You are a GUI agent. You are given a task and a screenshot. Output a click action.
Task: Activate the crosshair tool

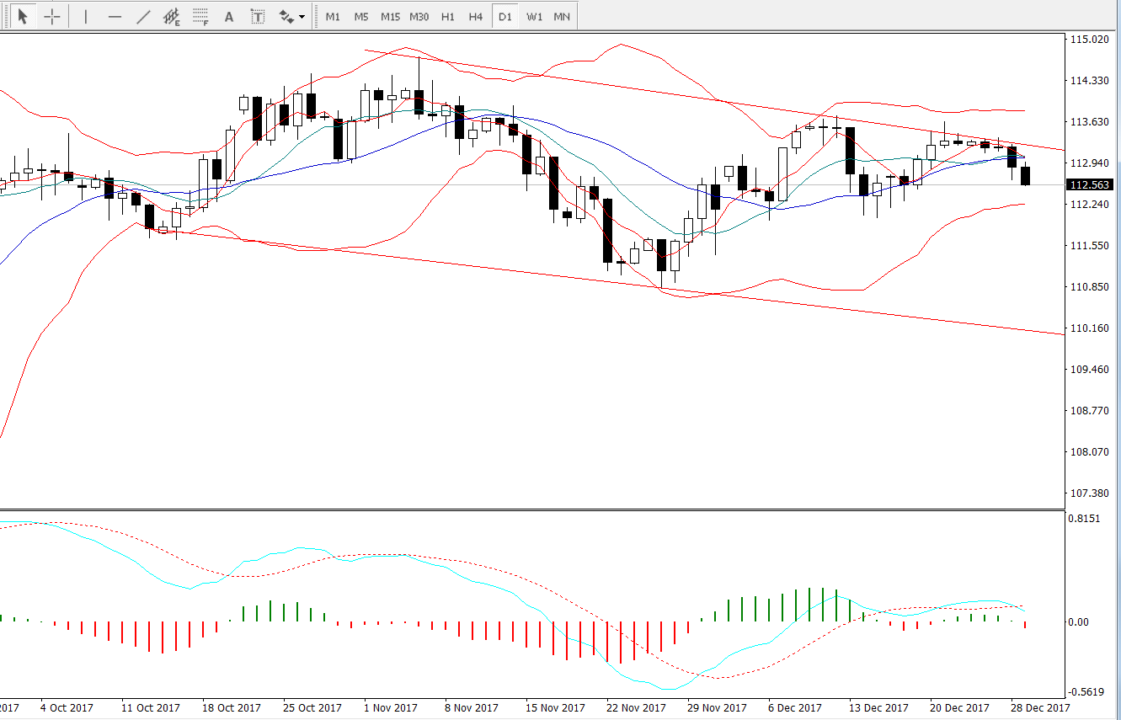click(52, 16)
